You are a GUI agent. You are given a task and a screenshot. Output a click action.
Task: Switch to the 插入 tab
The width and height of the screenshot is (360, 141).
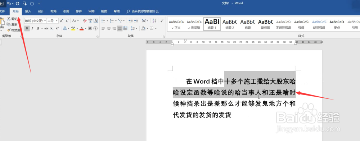(28, 11)
